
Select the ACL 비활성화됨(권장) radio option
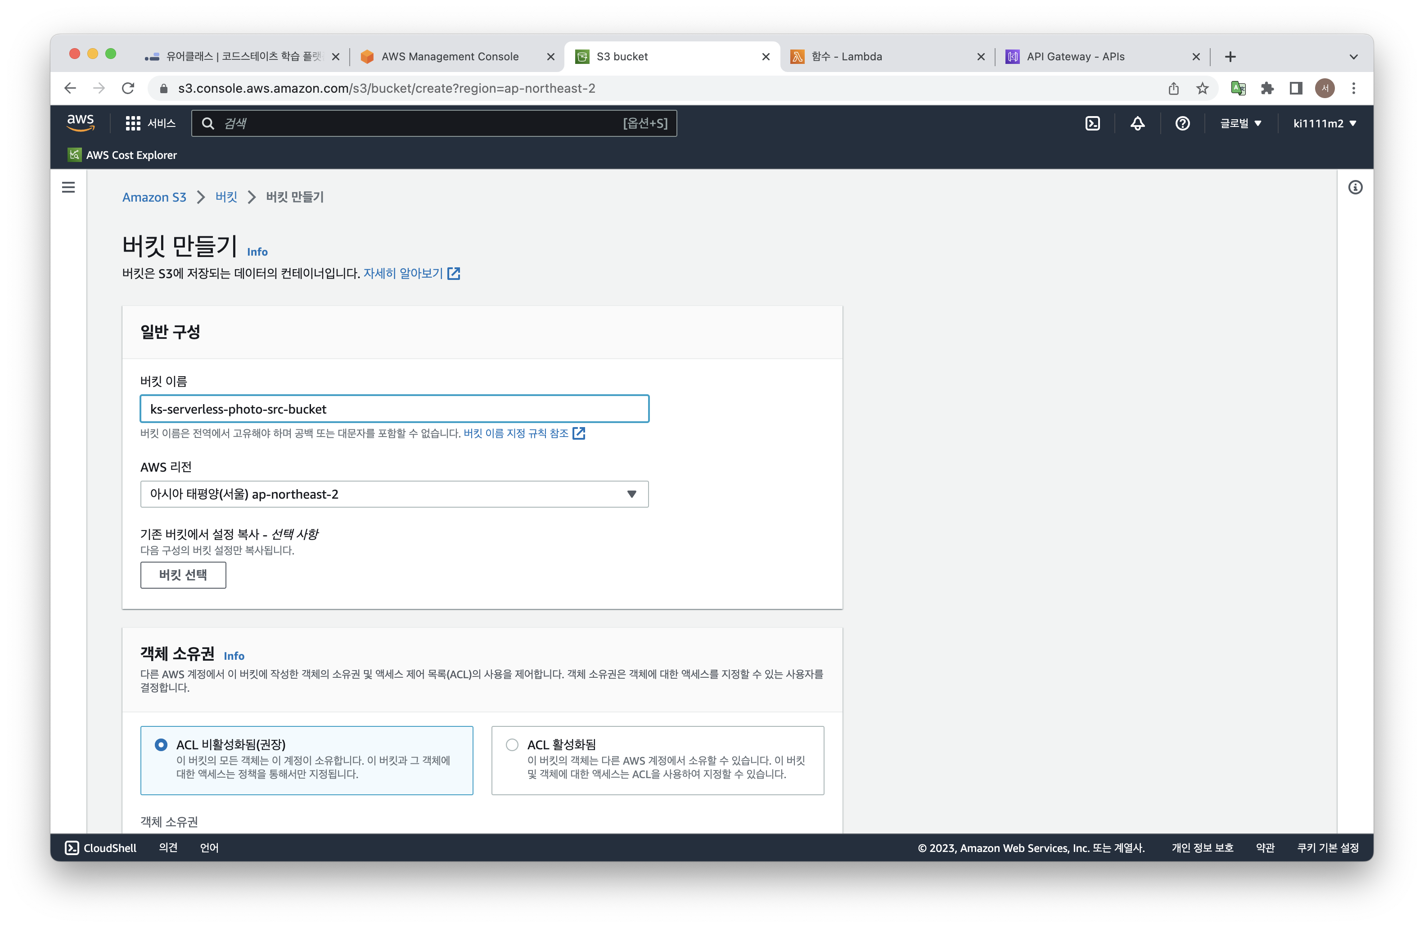(161, 744)
